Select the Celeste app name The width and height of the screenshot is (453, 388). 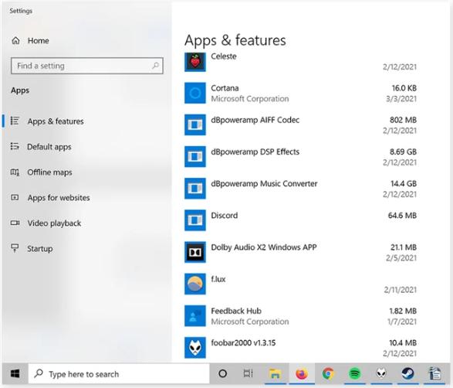point(224,56)
